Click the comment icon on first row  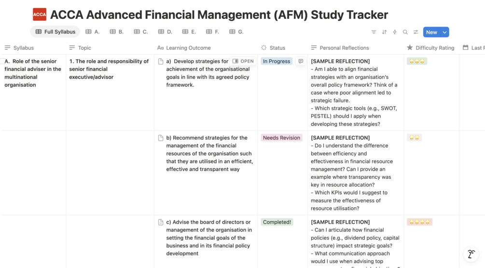click(301, 61)
